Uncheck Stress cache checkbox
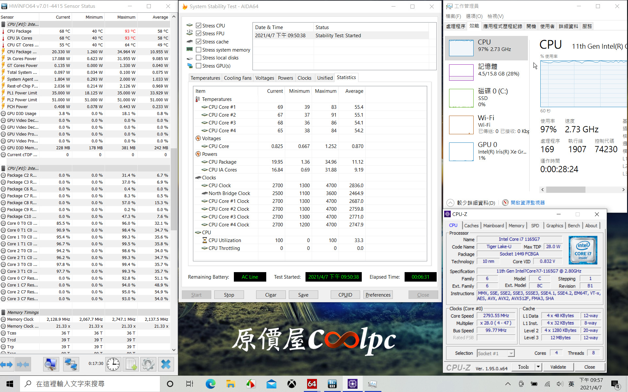Screen dimensions: 628x392 point(199,41)
